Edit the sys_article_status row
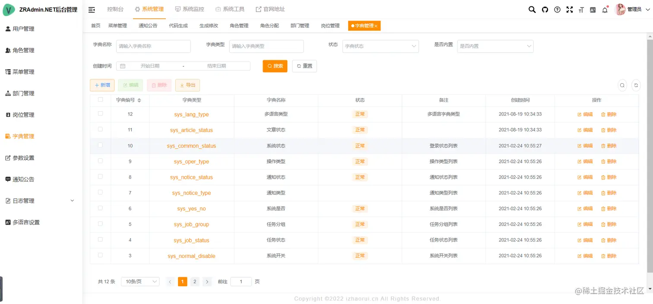Screen dimensions: 653x304 (585, 130)
